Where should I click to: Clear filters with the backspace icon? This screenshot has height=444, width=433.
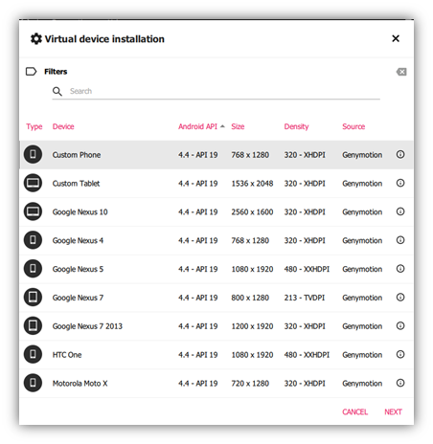401,72
